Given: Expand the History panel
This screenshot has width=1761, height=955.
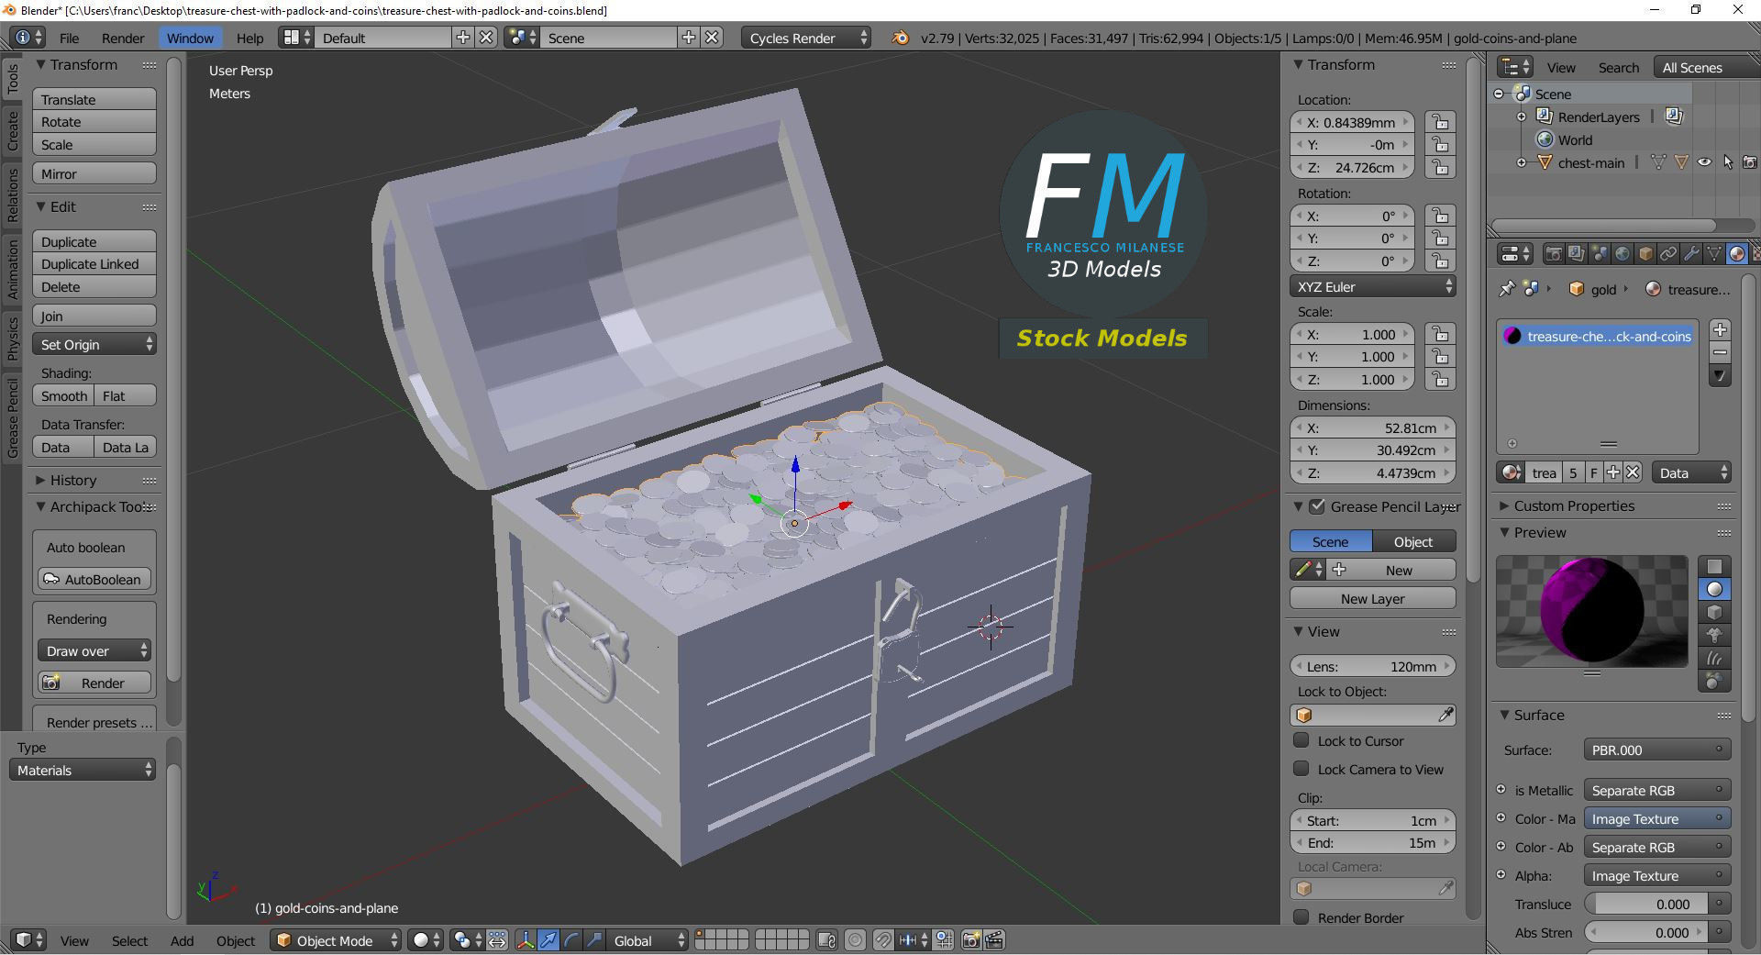Looking at the screenshot, I should (x=40, y=480).
